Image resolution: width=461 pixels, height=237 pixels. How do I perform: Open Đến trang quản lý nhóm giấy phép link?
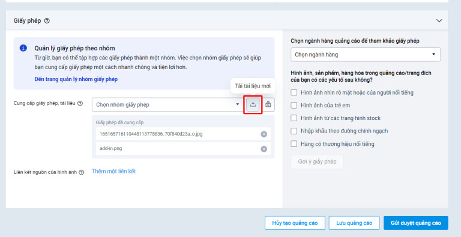click(x=76, y=79)
